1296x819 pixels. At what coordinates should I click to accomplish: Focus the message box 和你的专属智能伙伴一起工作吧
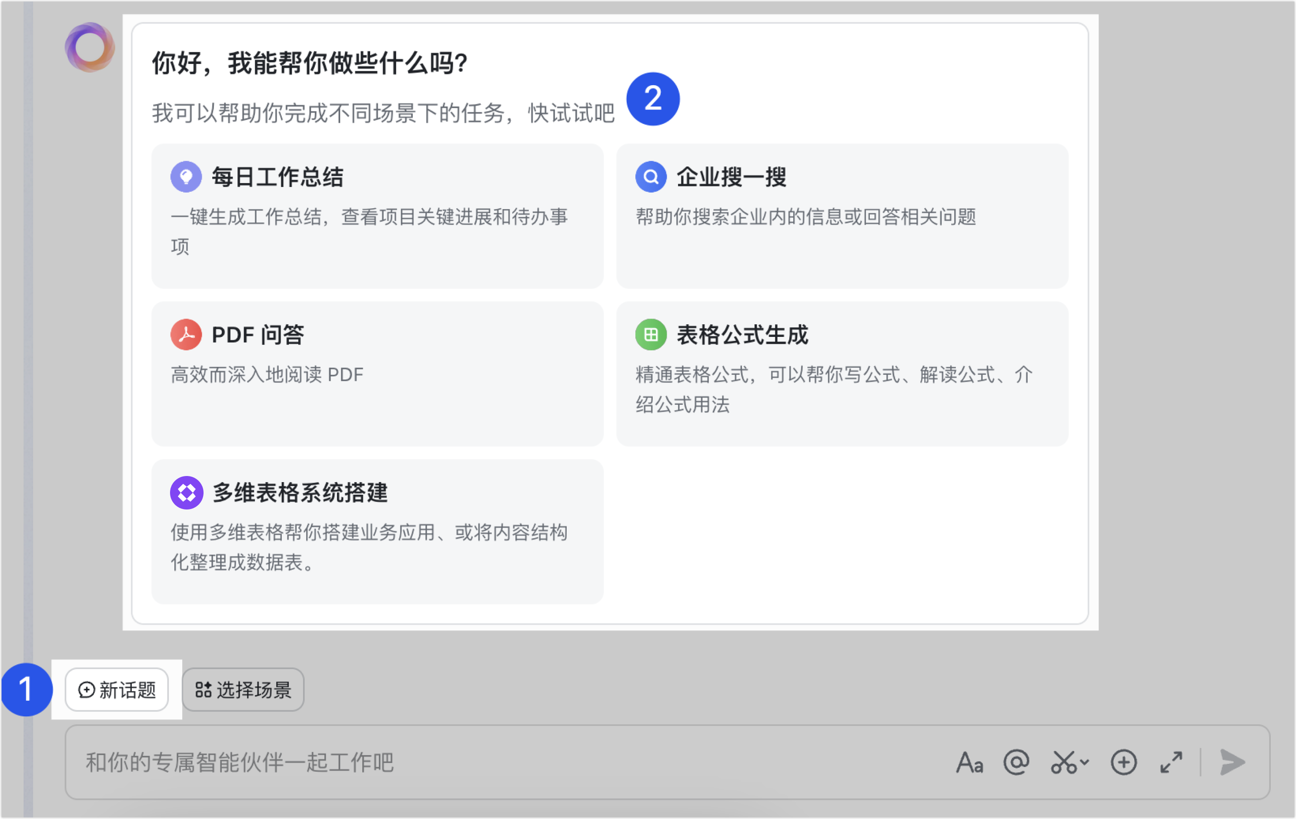[668, 762]
